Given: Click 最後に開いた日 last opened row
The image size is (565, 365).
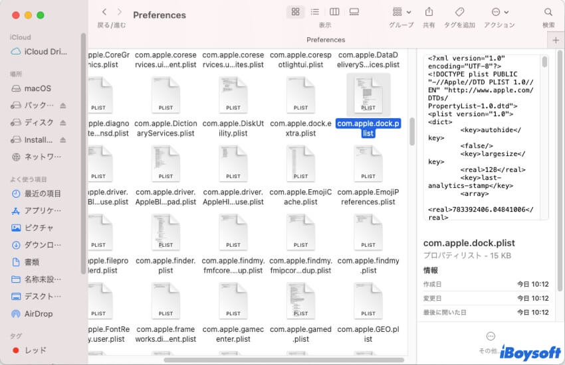Looking at the screenshot, I should coord(486,312).
